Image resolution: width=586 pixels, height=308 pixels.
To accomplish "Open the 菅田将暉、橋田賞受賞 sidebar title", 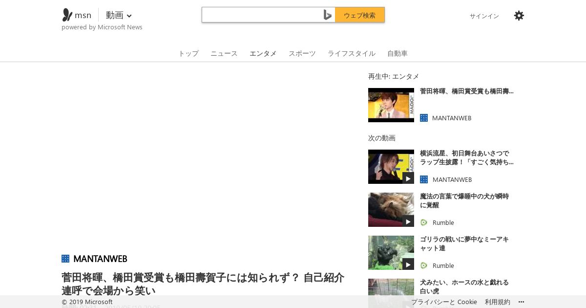I will pos(467,91).
